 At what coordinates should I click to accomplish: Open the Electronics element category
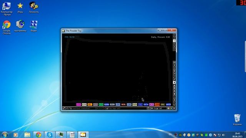174,65
